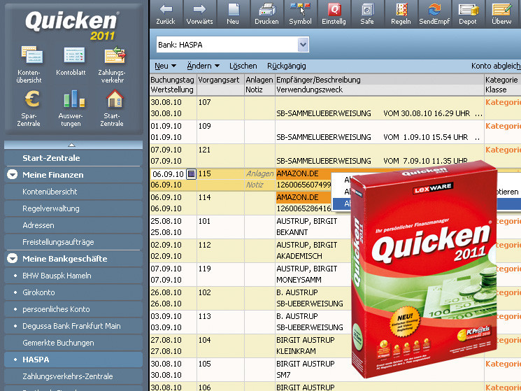
Task: Click AUSTRUP, BIRGIT in row 101
Action: point(307,221)
